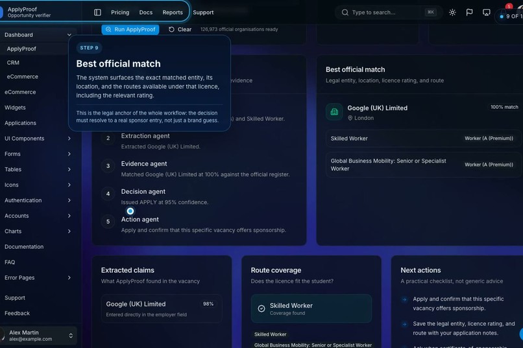
Task: Click arrow icon beside 'Save the legal entity'
Action: coord(404,324)
